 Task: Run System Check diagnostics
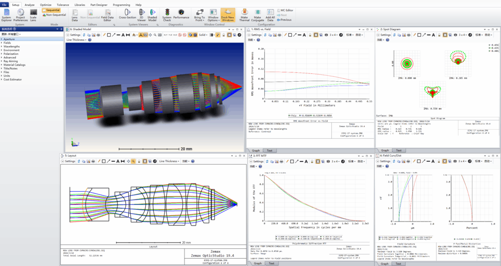point(167,14)
